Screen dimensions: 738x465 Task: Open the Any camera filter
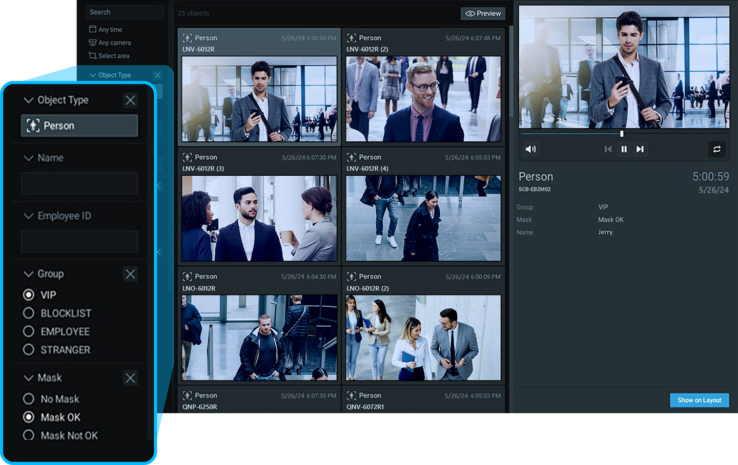[114, 43]
